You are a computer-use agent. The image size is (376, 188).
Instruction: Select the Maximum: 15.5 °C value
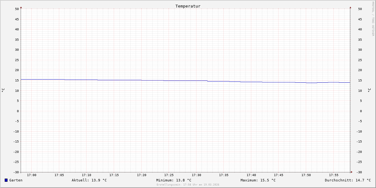tap(258, 180)
